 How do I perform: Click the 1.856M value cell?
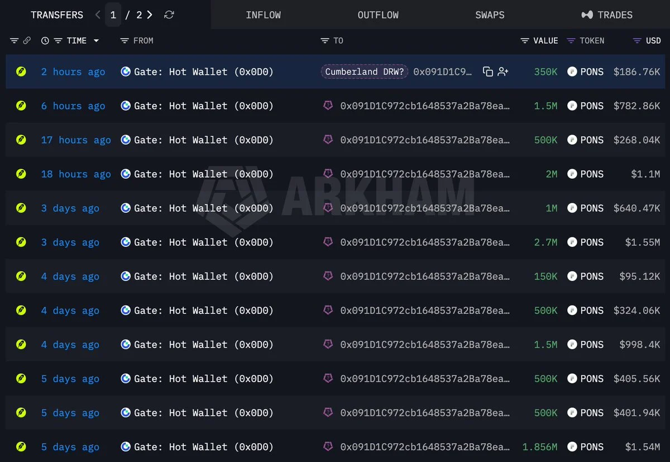[540, 446]
